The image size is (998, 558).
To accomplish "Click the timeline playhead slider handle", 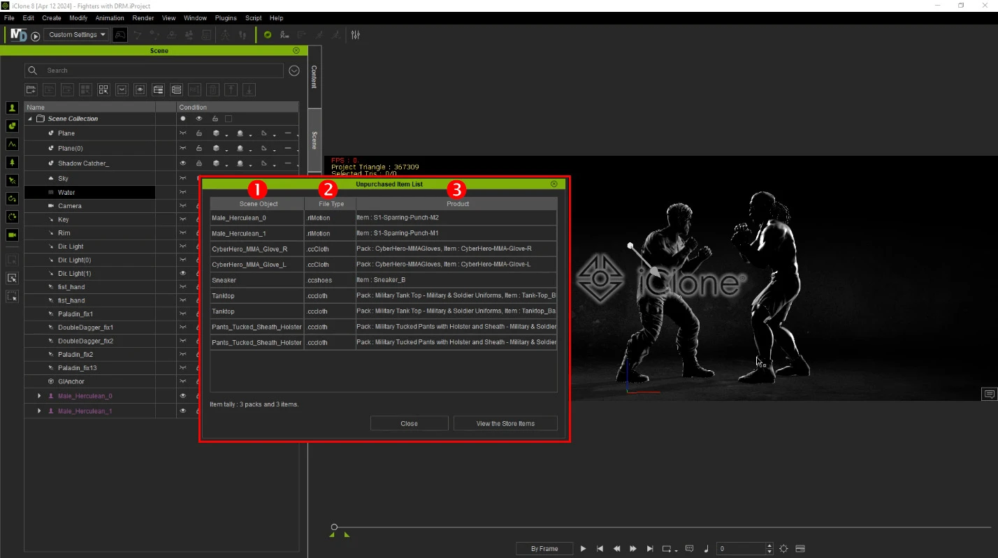I will click(x=334, y=527).
